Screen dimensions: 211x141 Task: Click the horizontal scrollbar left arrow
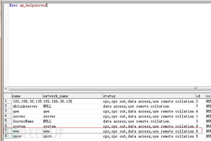6,88
